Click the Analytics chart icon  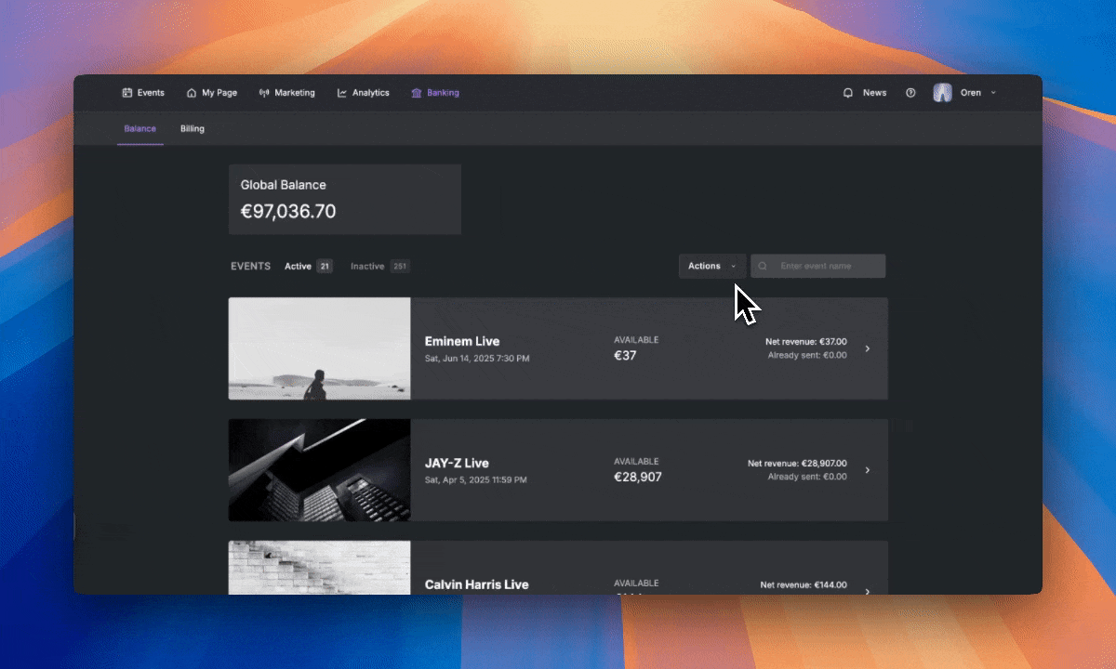pos(342,93)
